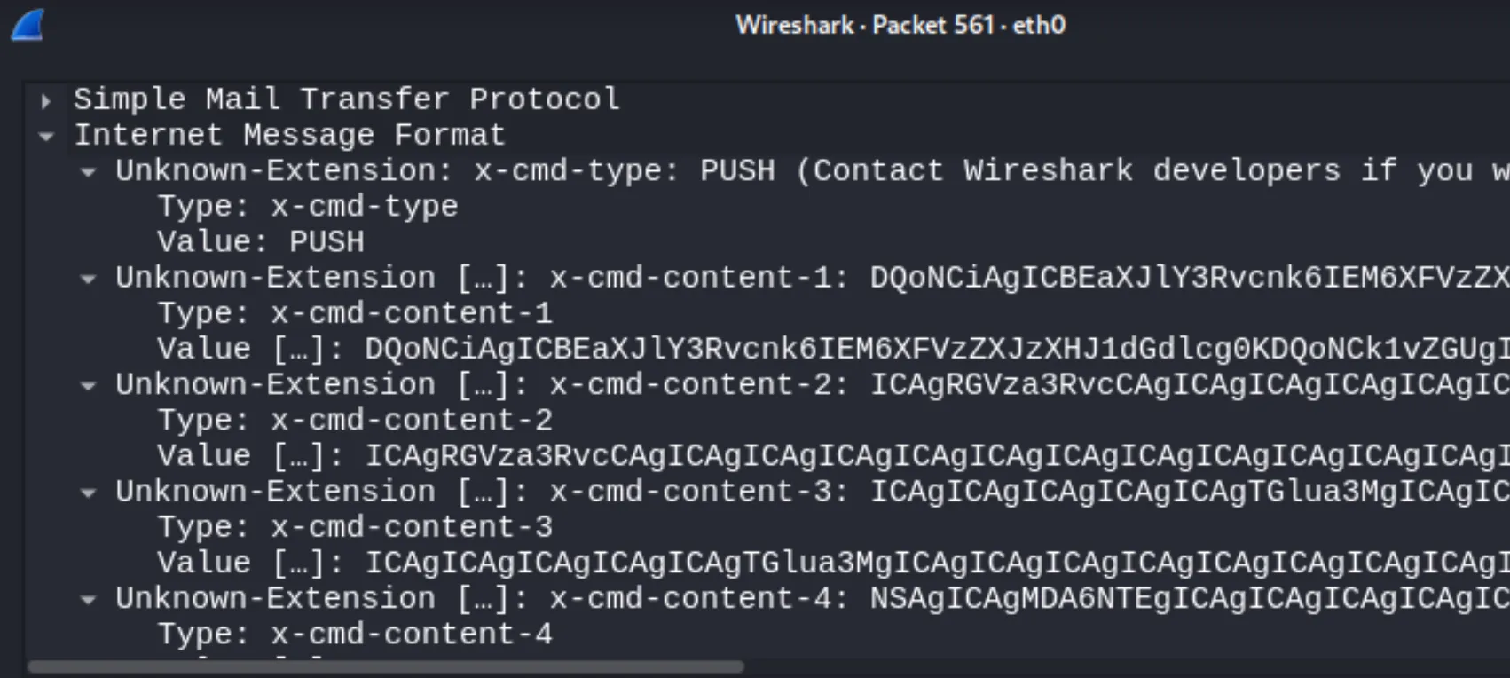Select the Value: PUSH field

pos(260,241)
